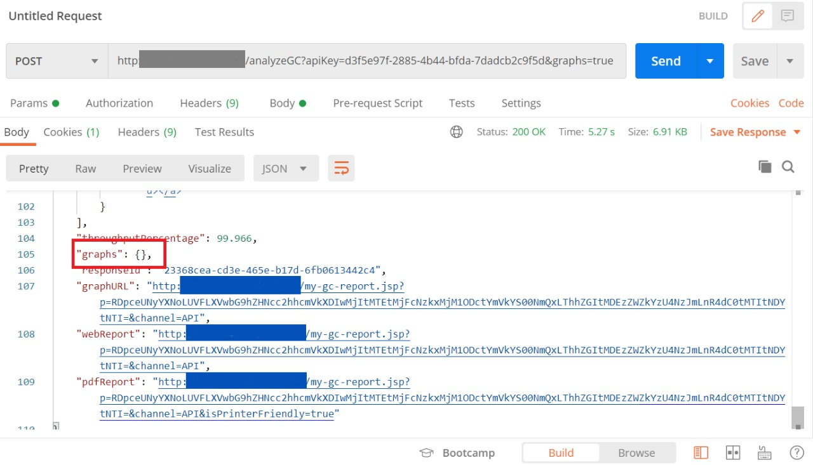Select the Build mode toggle at bottom
The height and width of the screenshot is (465, 813).
[561, 453]
